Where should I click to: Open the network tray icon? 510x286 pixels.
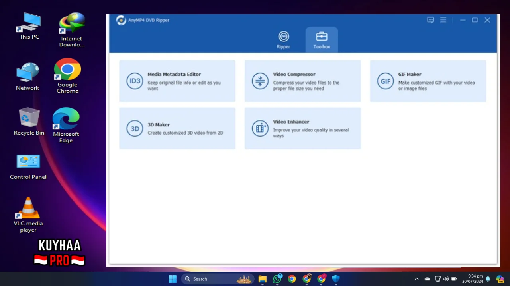[x=438, y=279]
